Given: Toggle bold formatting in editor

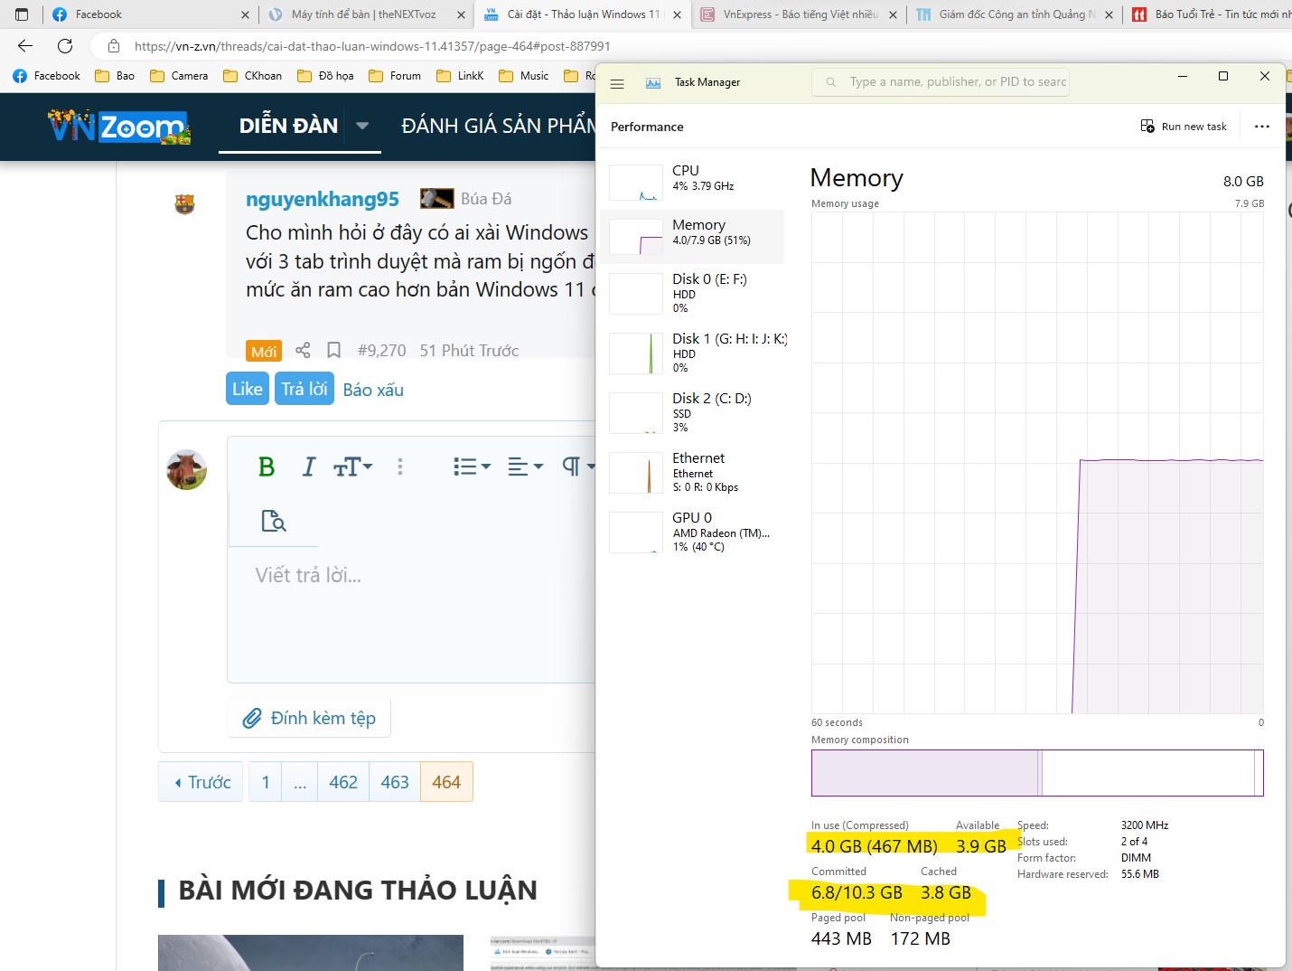Looking at the screenshot, I should pyautogui.click(x=266, y=467).
